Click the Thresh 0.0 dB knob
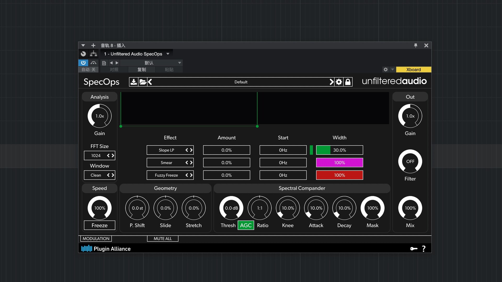Viewport: 502px width, 282px height. (231, 208)
